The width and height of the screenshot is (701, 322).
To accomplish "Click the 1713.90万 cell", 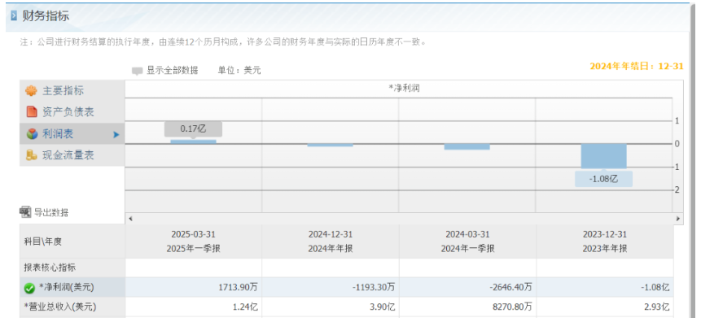I will point(194,288).
